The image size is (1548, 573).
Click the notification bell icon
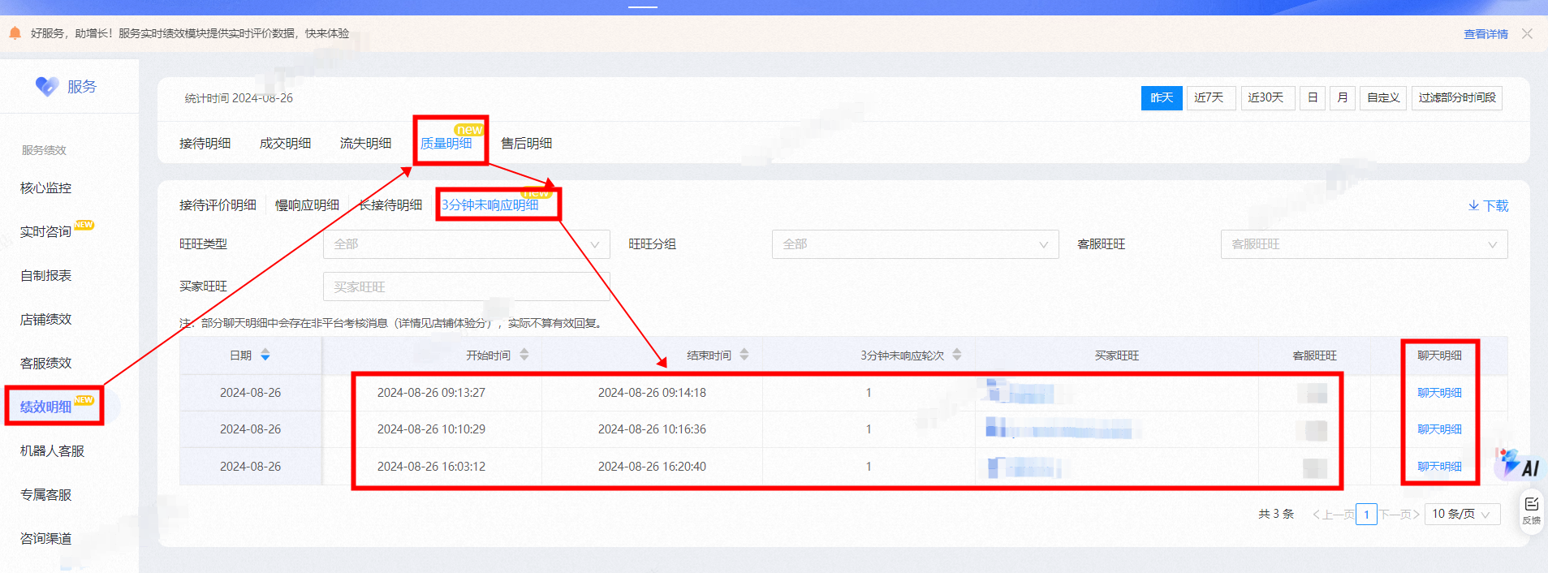click(15, 33)
